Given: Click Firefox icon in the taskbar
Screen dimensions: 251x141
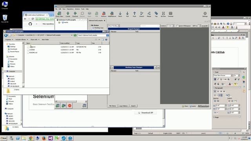Looking at the screenshot, I should pyautogui.click(x=44, y=138).
